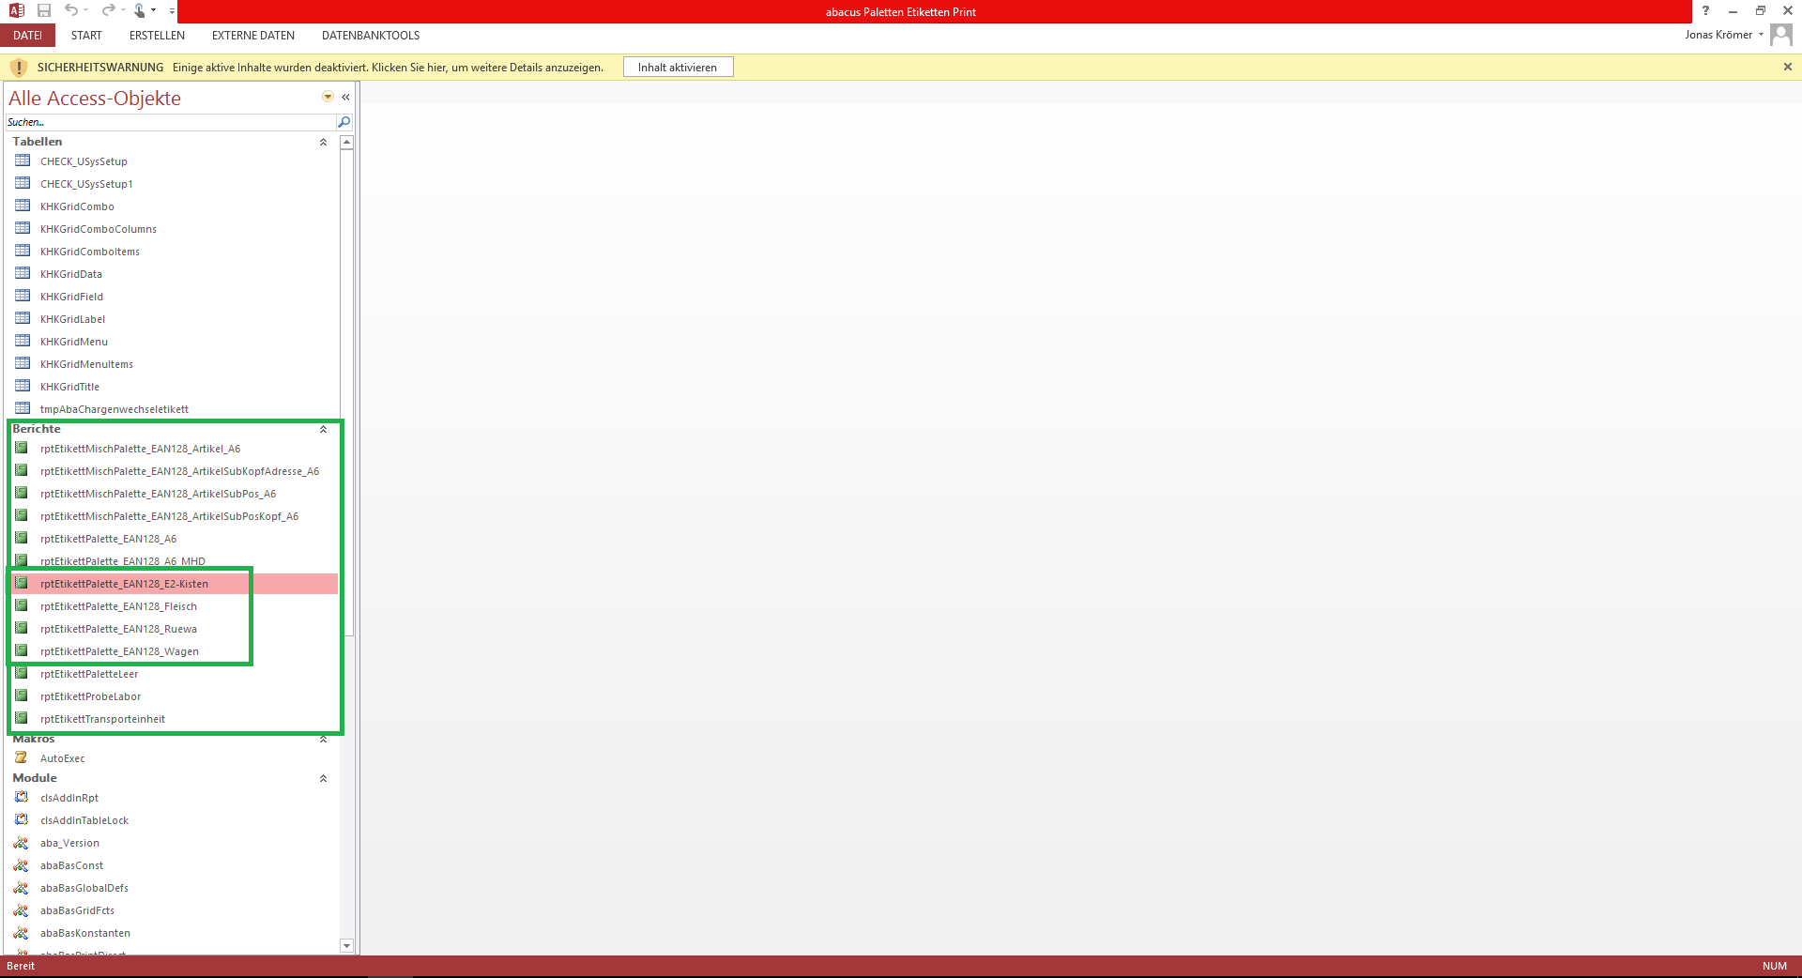
Task: Collapse the Tabellen group
Action: coord(323,143)
